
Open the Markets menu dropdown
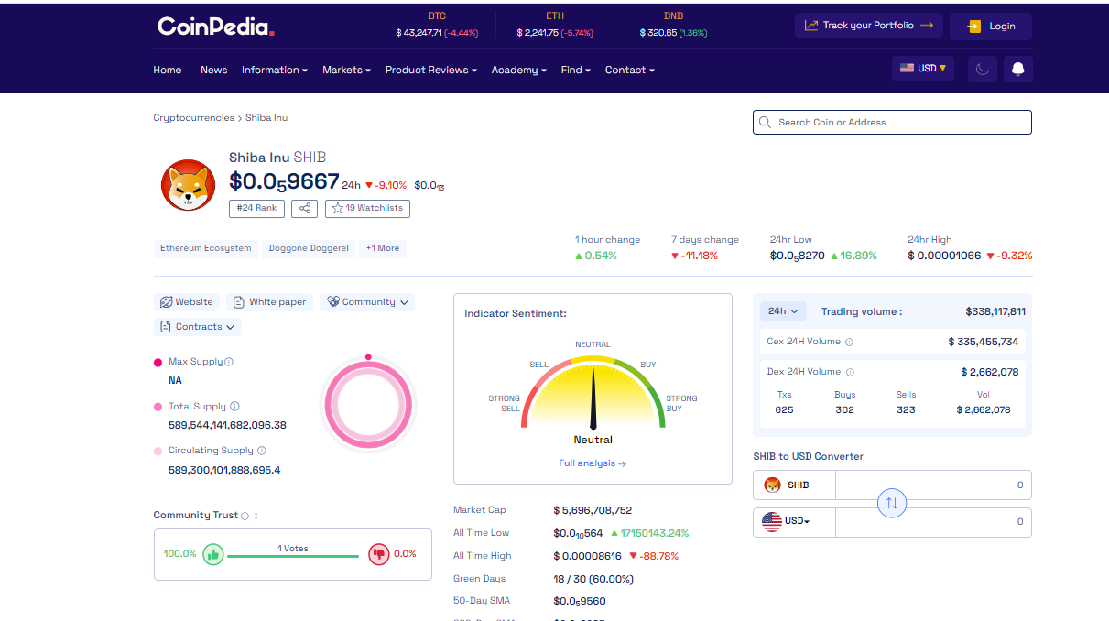346,70
